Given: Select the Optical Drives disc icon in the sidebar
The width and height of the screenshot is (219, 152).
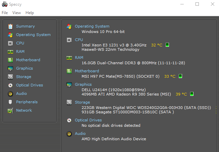Looking at the screenshot, I should [x=10, y=85].
